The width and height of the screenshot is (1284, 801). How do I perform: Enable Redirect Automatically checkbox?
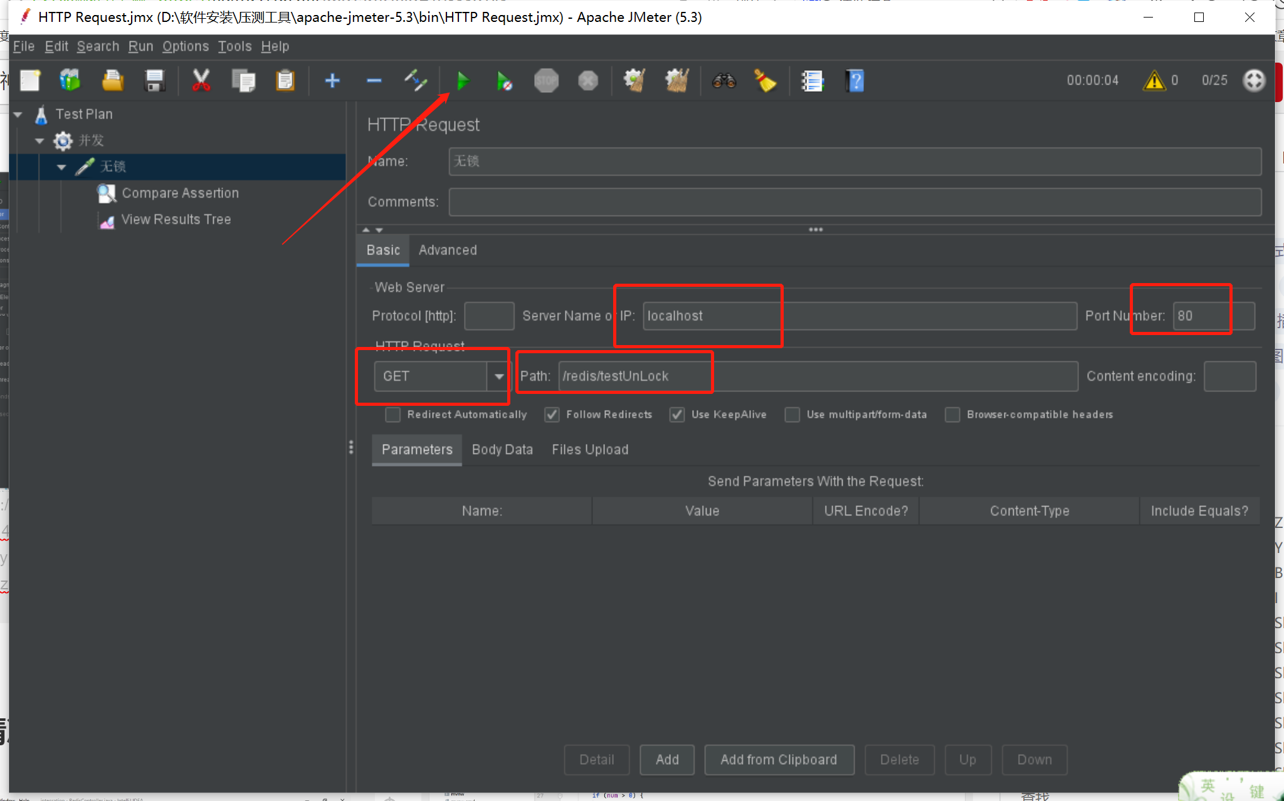coord(393,415)
